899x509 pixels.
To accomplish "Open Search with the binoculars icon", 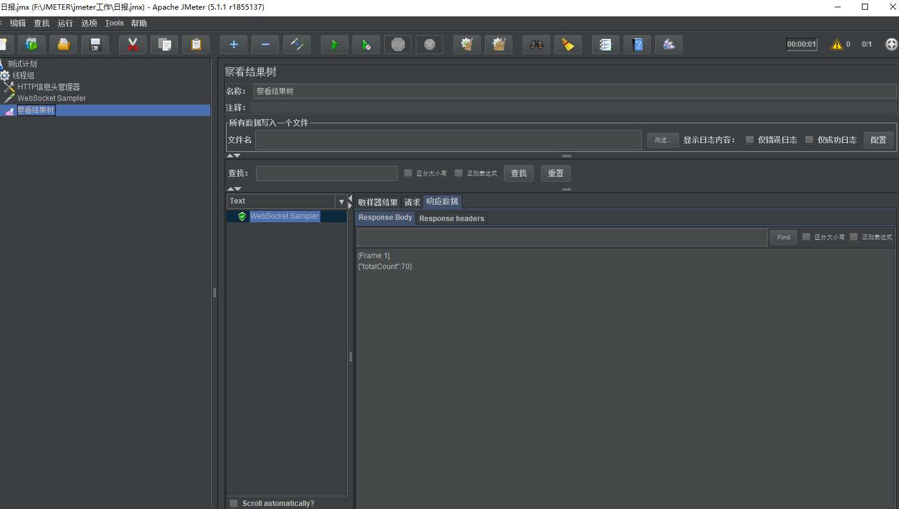I will point(536,44).
